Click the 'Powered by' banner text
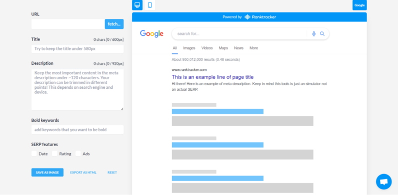Viewport: 398px width, 195px height. tap(232, 17)
